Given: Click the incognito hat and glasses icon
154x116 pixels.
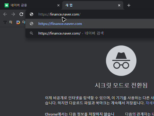Looking at the screenshot, I should click(x=121, y=61).
